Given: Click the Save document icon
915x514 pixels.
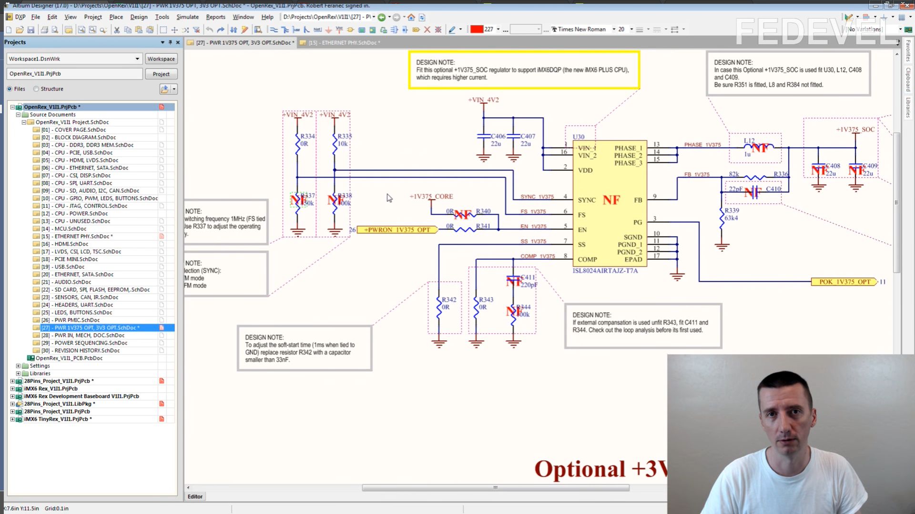Looking at the screenshot, I should point(30,30).
